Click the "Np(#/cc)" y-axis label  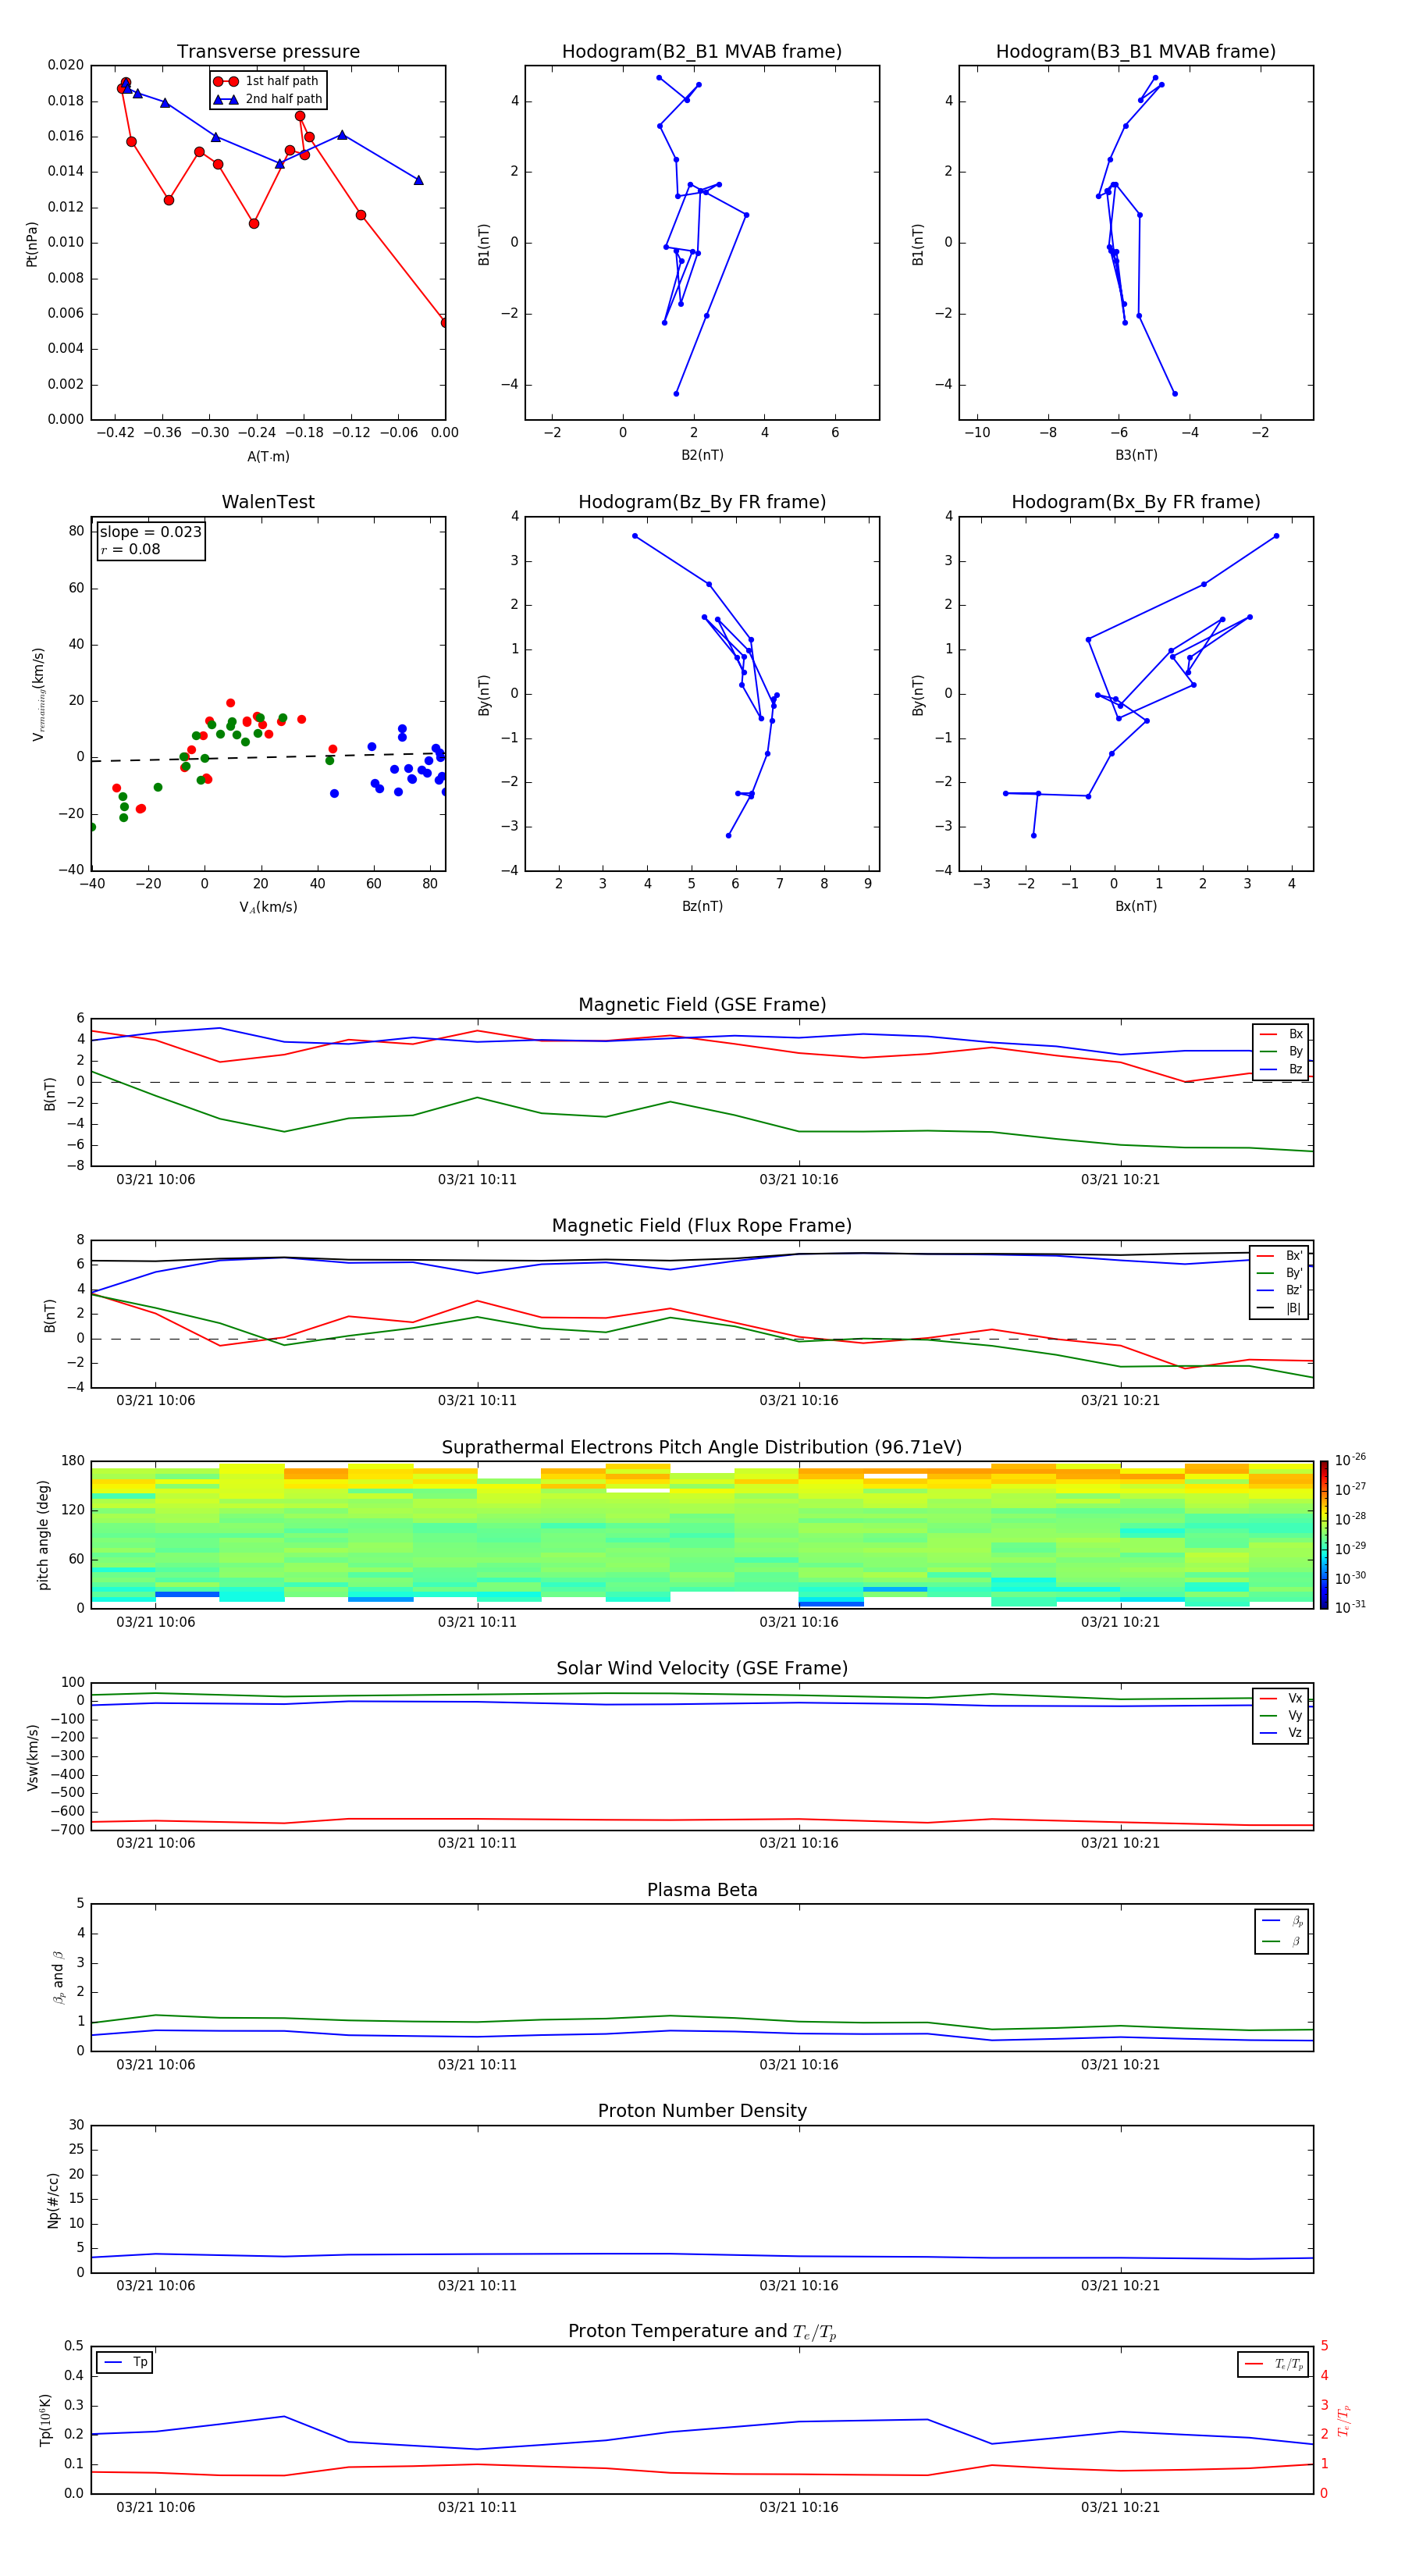point(53,2200)
